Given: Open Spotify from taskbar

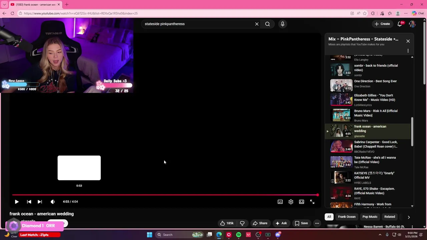Looking at the screenshot, I should click(239, 235).
